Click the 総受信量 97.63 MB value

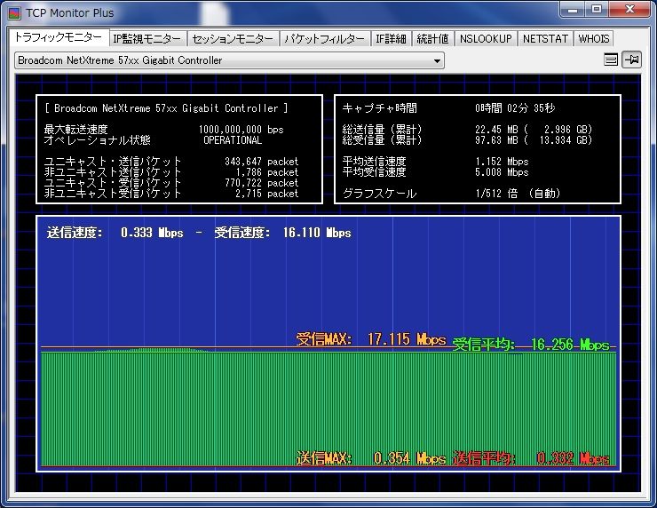click(496, 140)
